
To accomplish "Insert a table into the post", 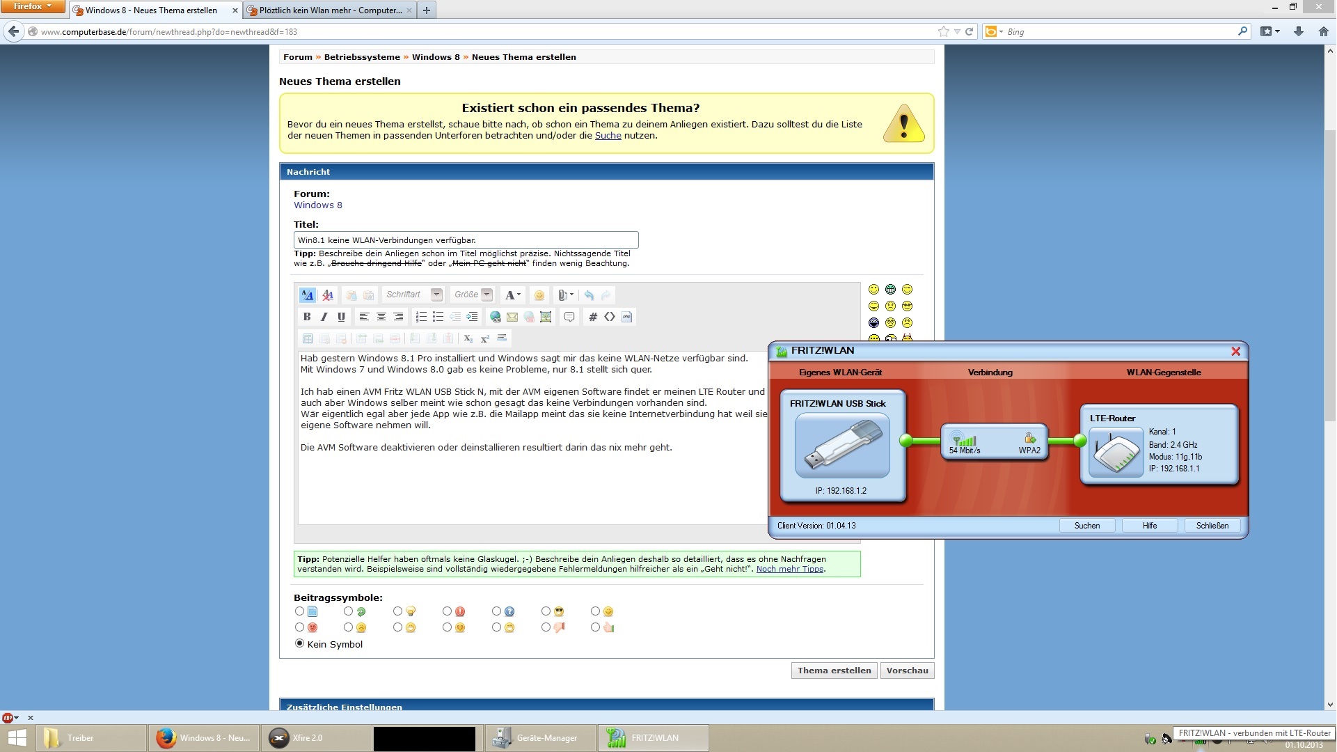I will pos(307,338).
